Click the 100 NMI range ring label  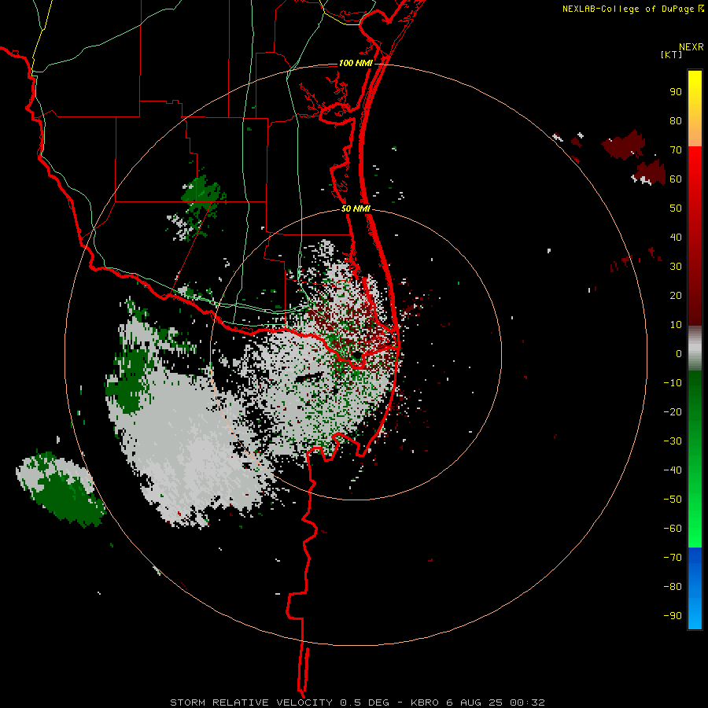pos(356,63)
